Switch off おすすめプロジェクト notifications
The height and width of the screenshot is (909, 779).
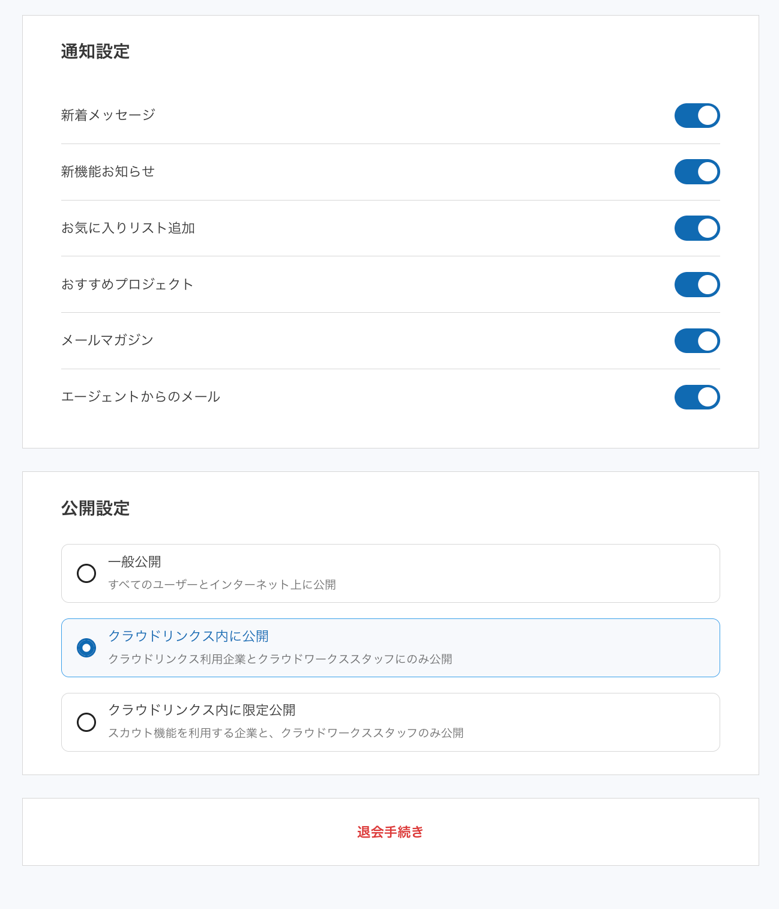697,285
